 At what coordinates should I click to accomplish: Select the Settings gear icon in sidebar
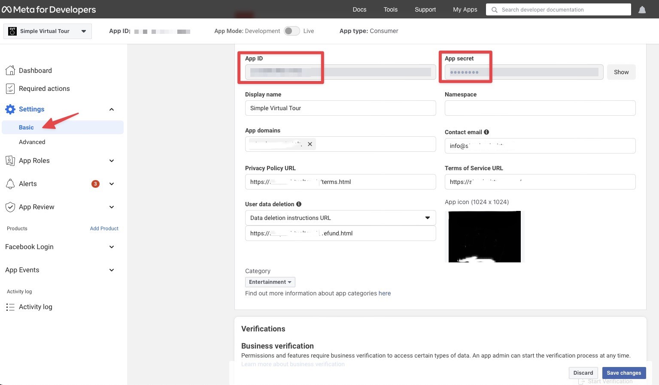(10, 109)
